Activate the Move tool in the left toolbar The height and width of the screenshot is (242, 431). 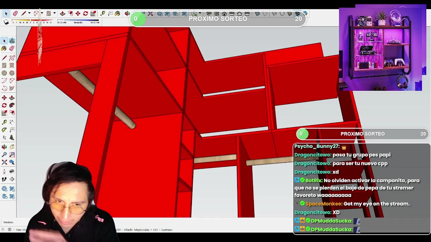tap(4, 98)
